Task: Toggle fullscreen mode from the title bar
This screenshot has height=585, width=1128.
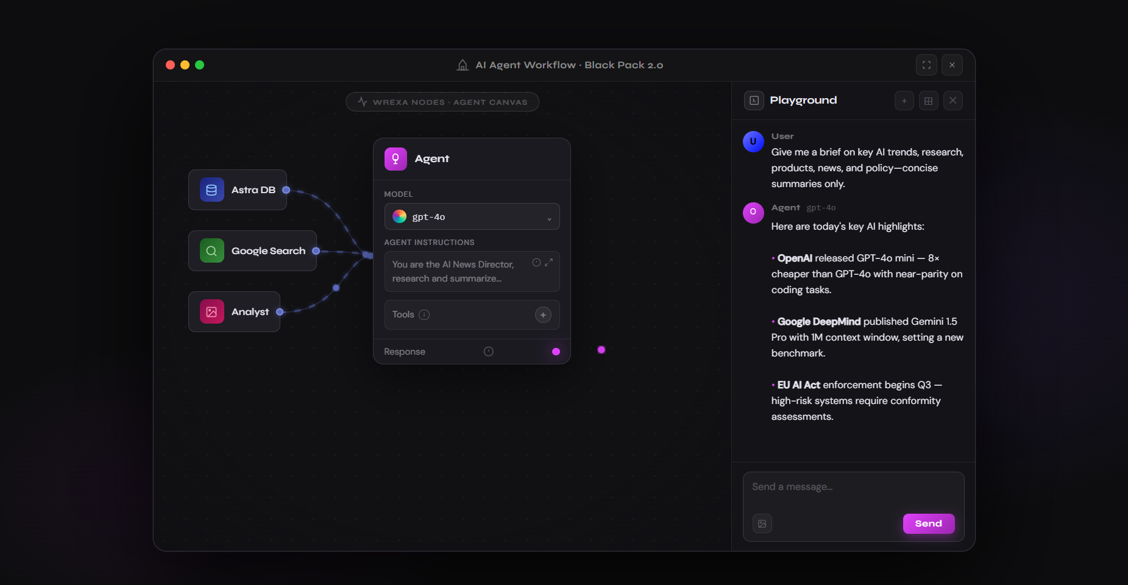Action: (x=927, y=65)
